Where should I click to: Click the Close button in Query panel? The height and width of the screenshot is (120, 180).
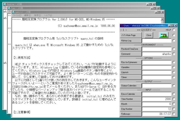[149, 35]
